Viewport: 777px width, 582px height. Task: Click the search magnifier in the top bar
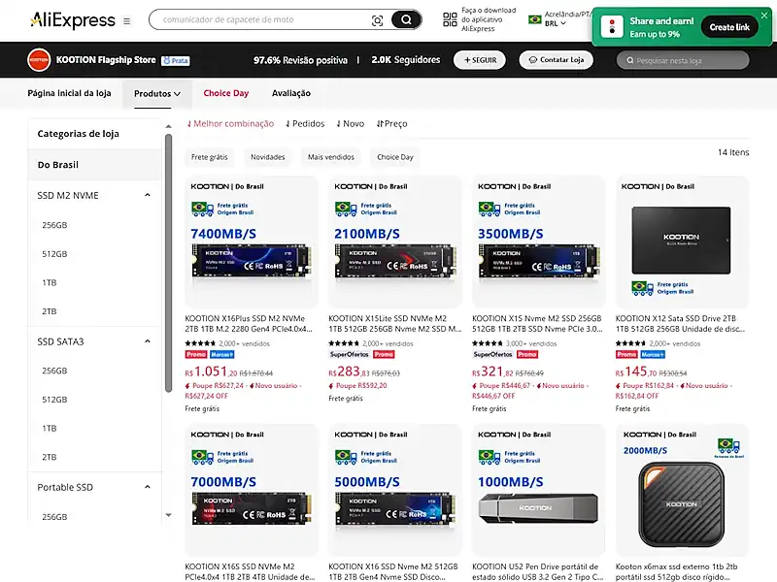point(406,18)
